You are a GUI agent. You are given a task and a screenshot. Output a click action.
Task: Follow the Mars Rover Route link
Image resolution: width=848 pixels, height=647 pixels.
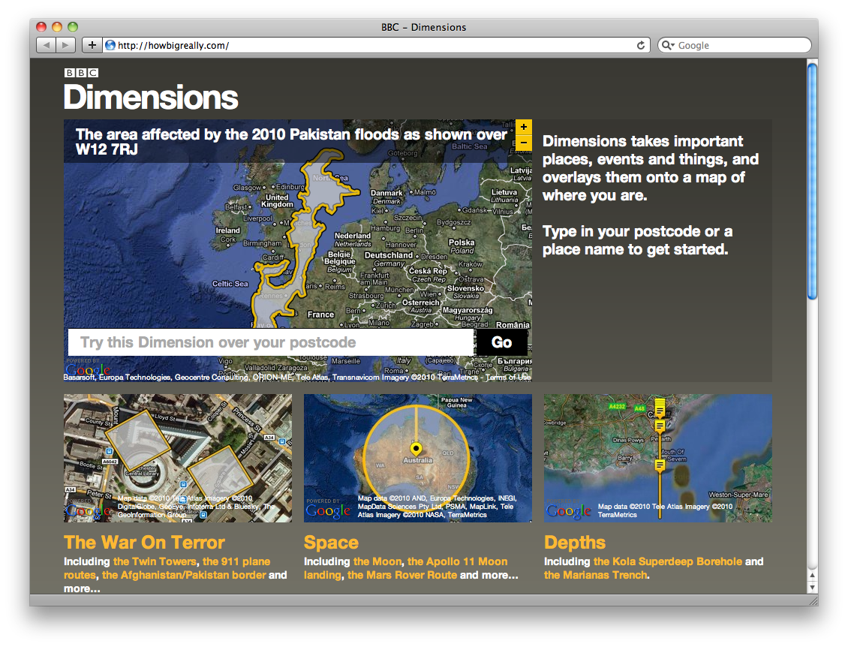[402, 575]
